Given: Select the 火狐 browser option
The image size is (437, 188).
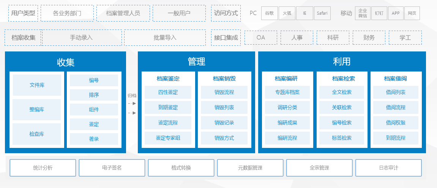Looking at the screenshot, I should (x=287, y=13).
